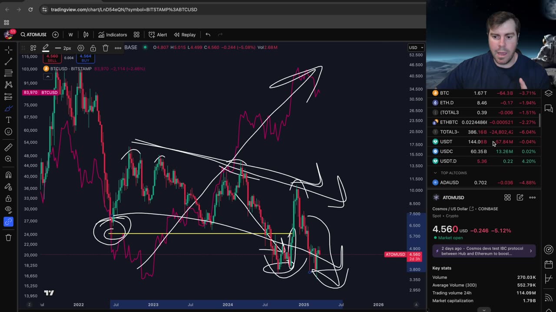Lock the selected drawing in floating toolbar
Screen dimensions: 556x312
93,48
